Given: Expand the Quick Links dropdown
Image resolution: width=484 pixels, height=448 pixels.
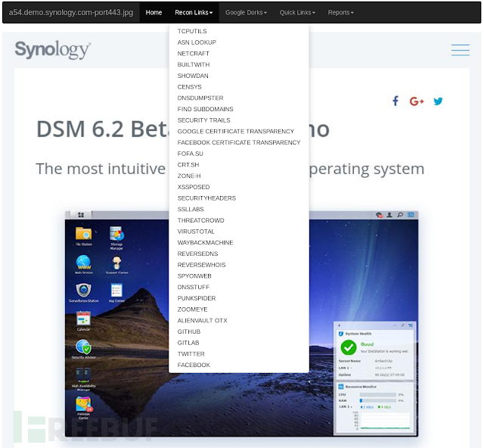Looking at the screenshot, I should tap(297, 12).
